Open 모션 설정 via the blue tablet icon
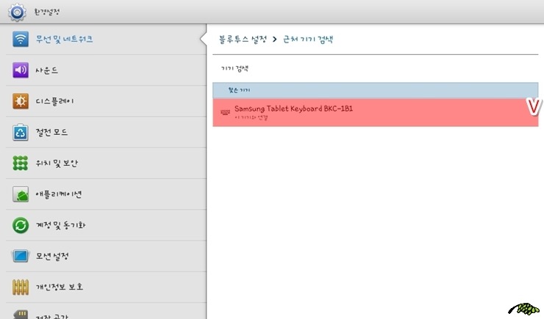 point(21,256)
